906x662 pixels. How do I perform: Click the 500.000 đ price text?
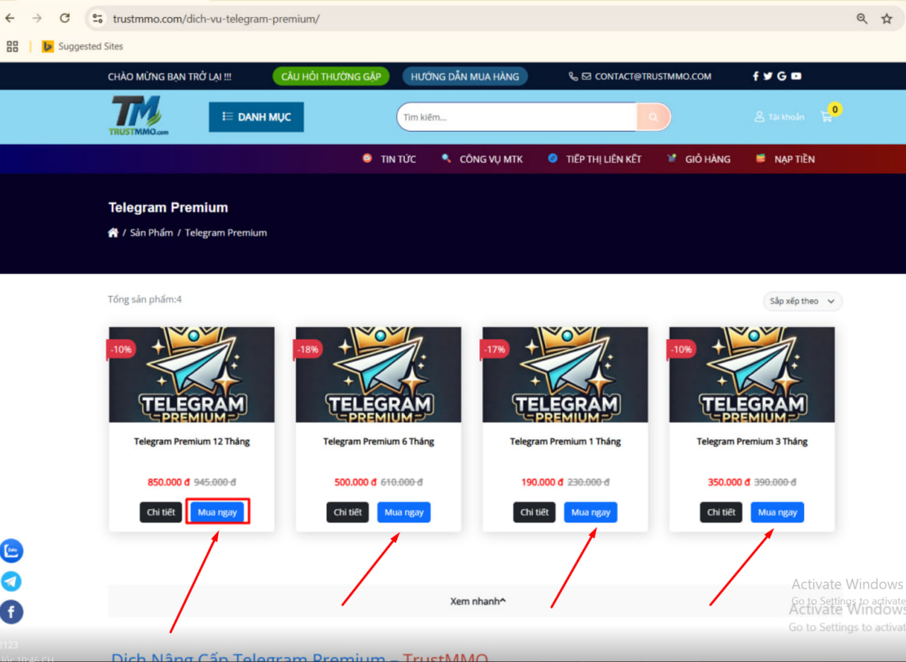[x=355, y=482]
